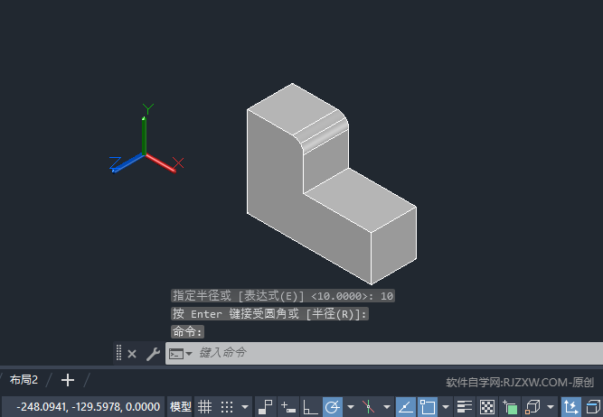Open the snap mode settings dropdown arrow

pyautogui.click(x=245, y=407)
